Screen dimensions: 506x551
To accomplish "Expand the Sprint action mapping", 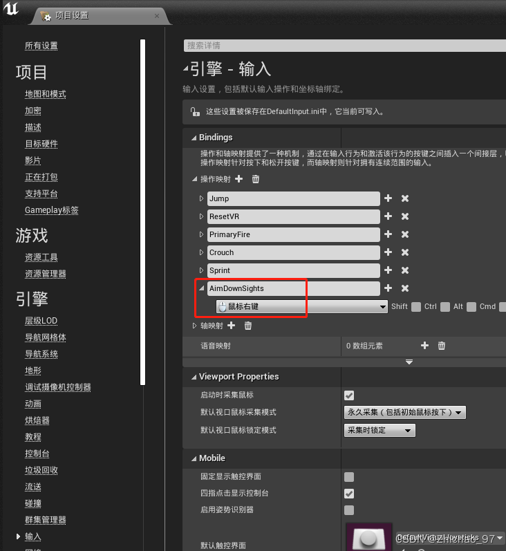I will pos(201,270).
